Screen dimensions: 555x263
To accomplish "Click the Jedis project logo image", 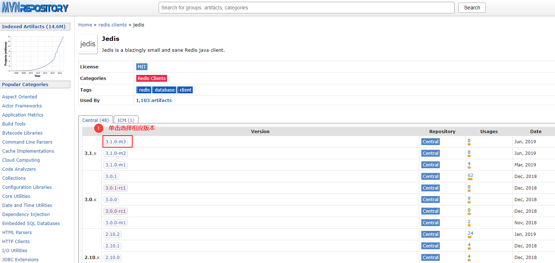I will 87,44.
